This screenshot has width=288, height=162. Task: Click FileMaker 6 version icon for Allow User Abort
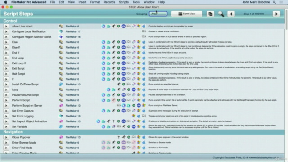coord(61,26)
